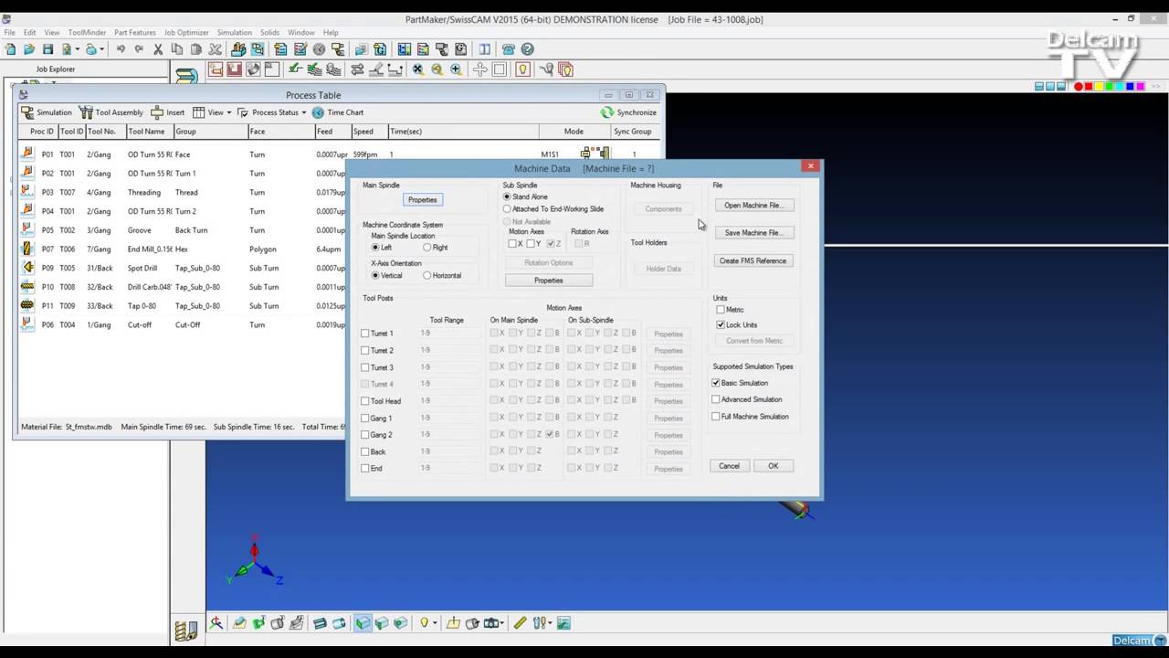Click the highlighted shaded solid view icon

(363, 623)
